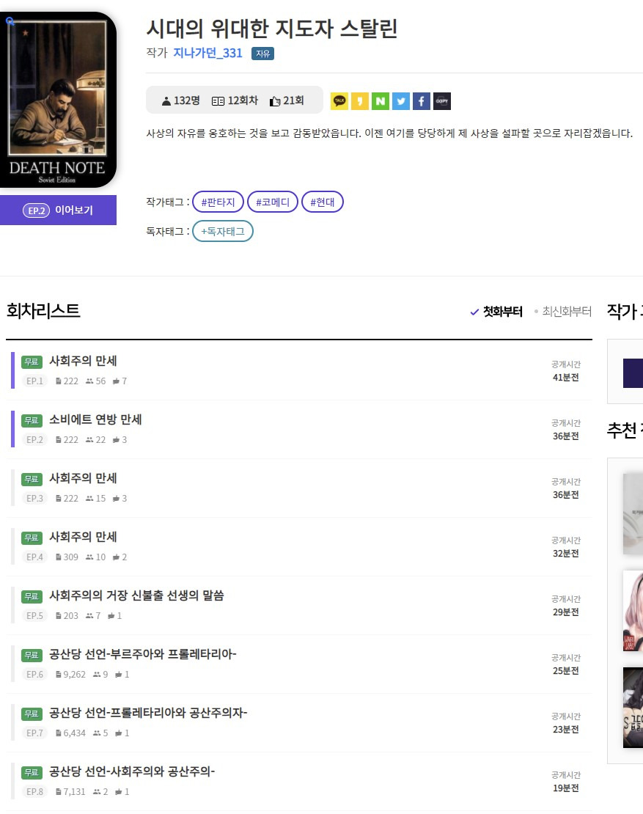
Task: Click the EP.3 episode number label
Action: 34,499
